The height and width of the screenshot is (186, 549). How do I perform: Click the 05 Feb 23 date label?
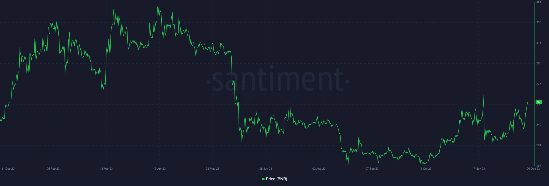[x=53, y=169]
